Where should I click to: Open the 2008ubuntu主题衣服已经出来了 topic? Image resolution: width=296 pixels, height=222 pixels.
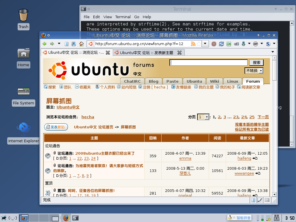pos(105,153)
